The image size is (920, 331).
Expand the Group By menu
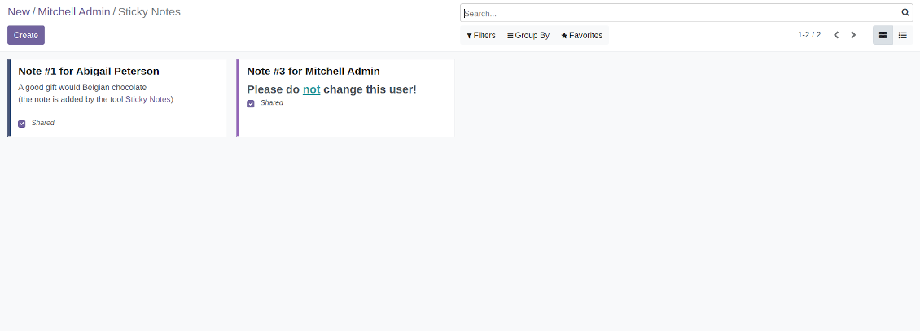[x=528, y=36]
